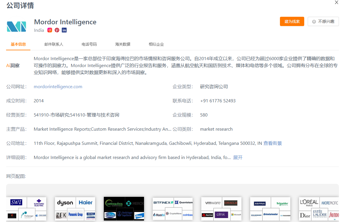Click the market research category value

coord(216,129)
